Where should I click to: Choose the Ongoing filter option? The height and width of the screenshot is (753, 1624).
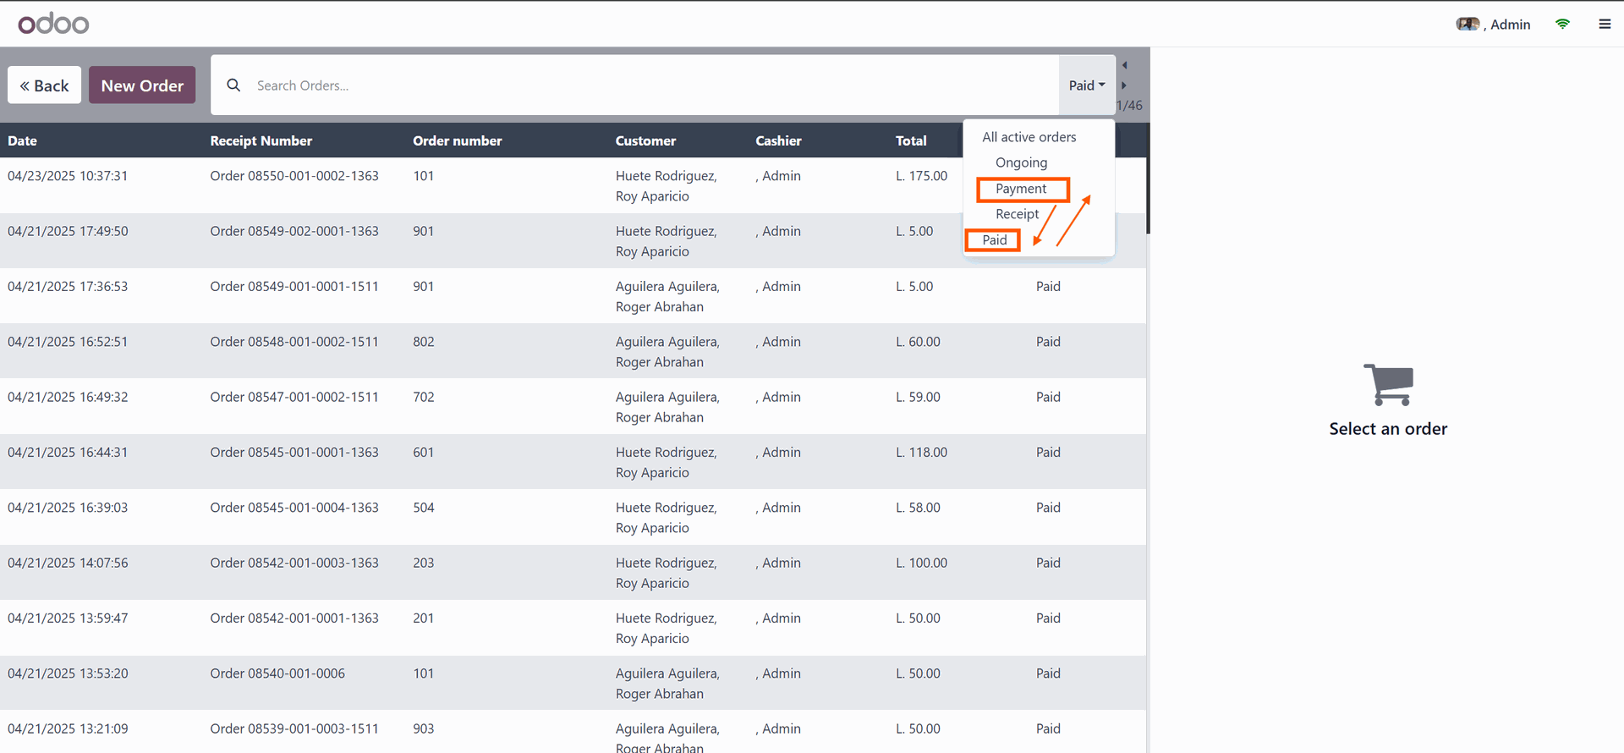1021,162
